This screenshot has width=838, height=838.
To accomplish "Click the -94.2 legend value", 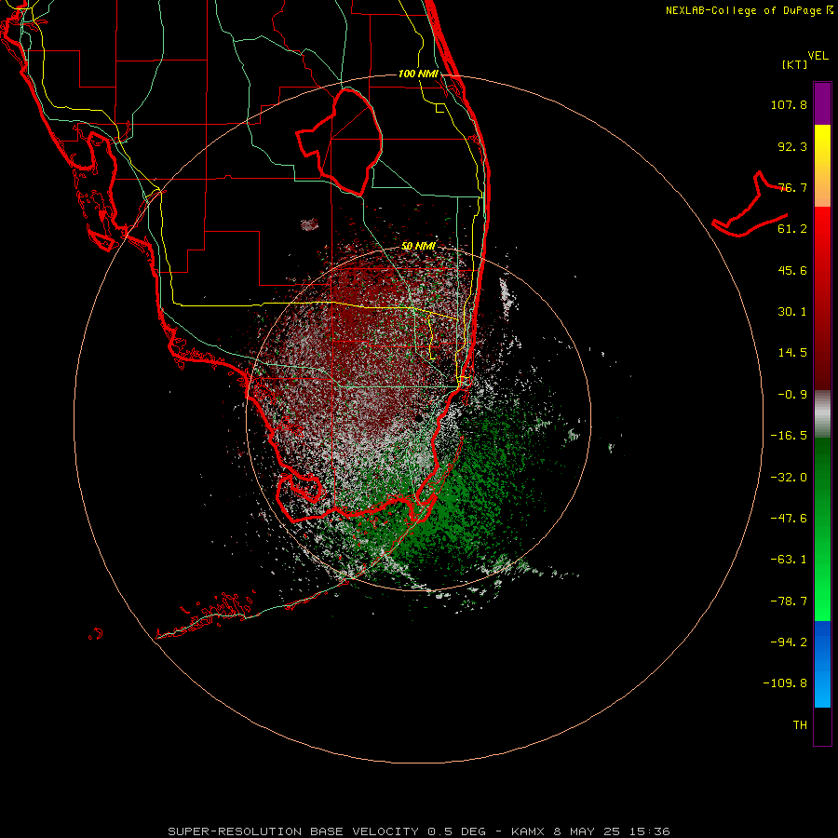I will point(789,642).
